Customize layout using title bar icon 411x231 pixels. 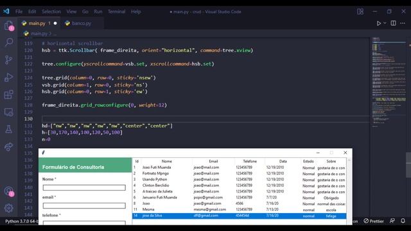[x=360, y=12]
